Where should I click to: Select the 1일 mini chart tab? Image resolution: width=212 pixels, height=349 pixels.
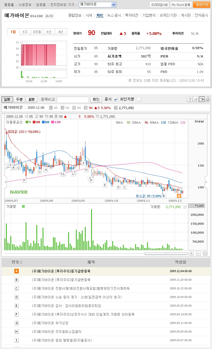13,32
